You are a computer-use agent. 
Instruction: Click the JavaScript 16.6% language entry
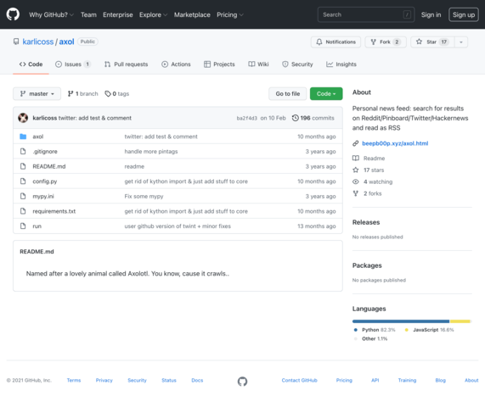[429, 330]
